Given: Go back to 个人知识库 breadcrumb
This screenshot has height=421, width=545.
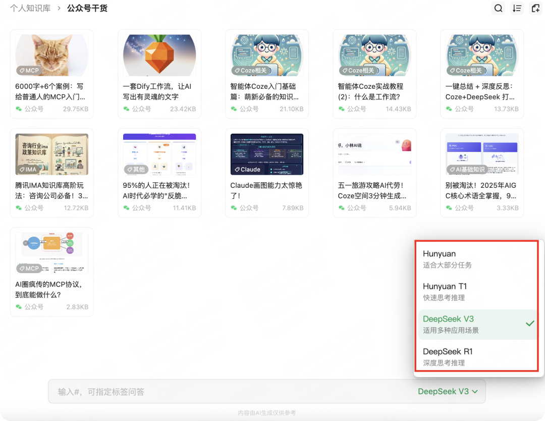Looking at the screenshot, I should [30, 8].
